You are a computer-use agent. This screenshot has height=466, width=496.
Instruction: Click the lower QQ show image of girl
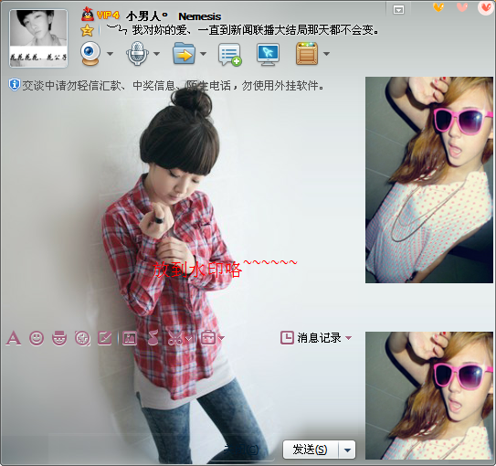[x=429, y=396]
